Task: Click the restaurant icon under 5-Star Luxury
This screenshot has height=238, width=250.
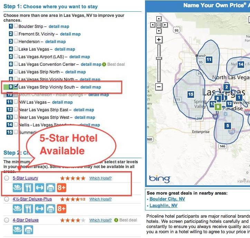Action: [x=28, y=188]
